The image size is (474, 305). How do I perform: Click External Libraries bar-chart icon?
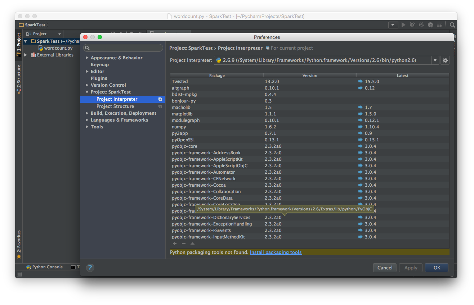tap(33, 55)
